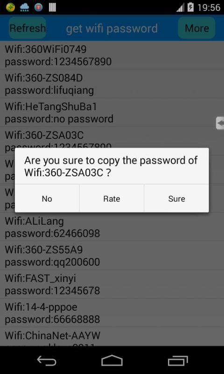Tap the barcode notification icon

(x=52, y=7)
